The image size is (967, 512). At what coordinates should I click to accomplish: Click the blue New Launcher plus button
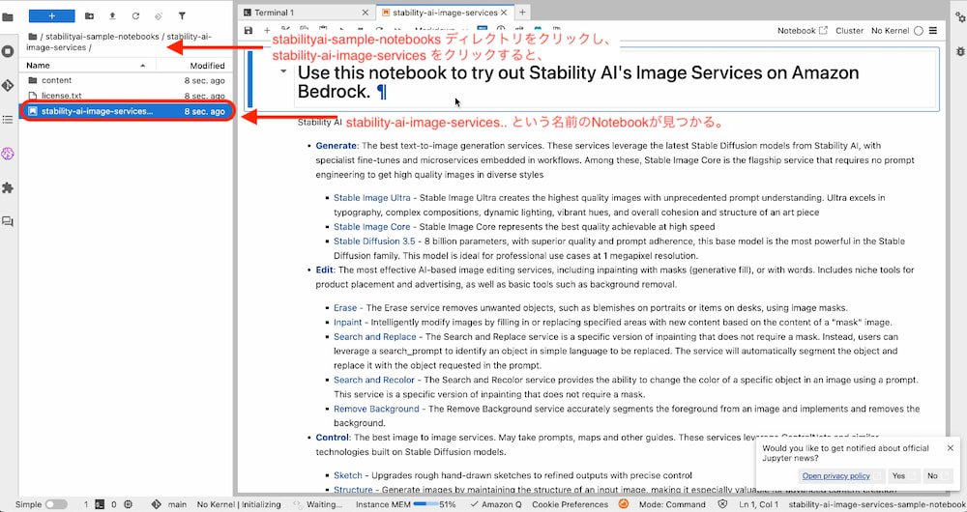(52, 16)
